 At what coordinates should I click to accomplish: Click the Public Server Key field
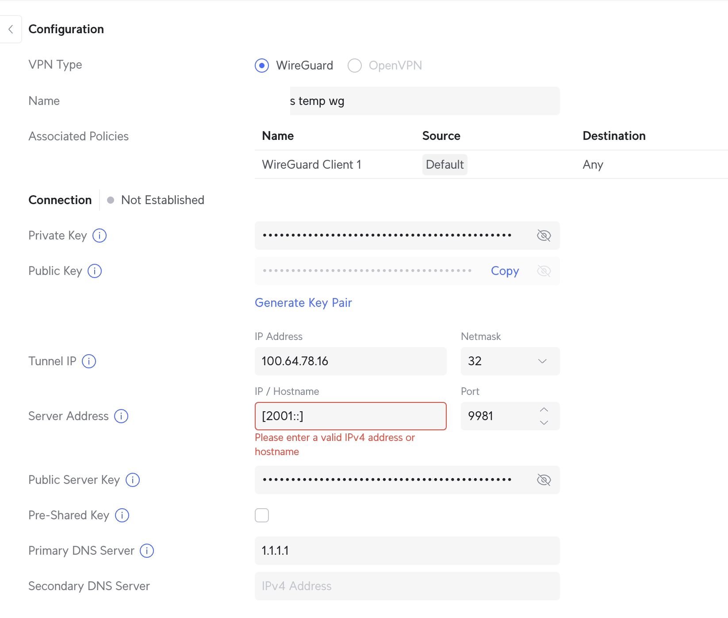point(407,480)
